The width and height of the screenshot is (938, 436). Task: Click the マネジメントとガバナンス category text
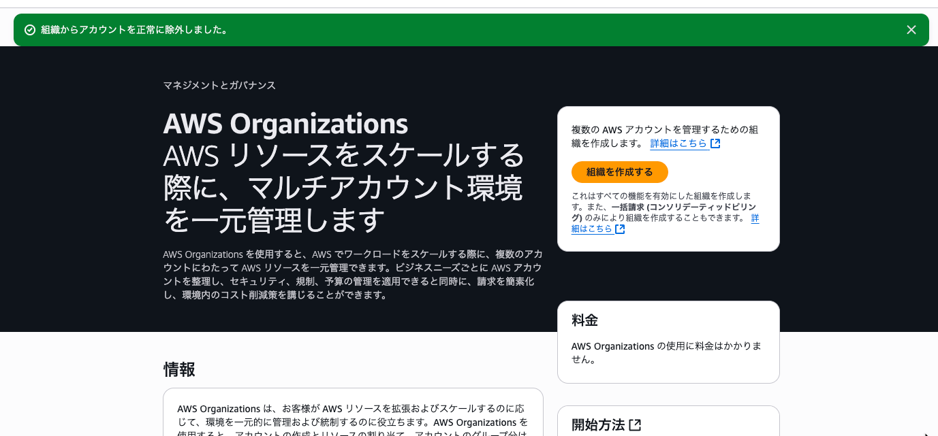click(x=219, y=85)
